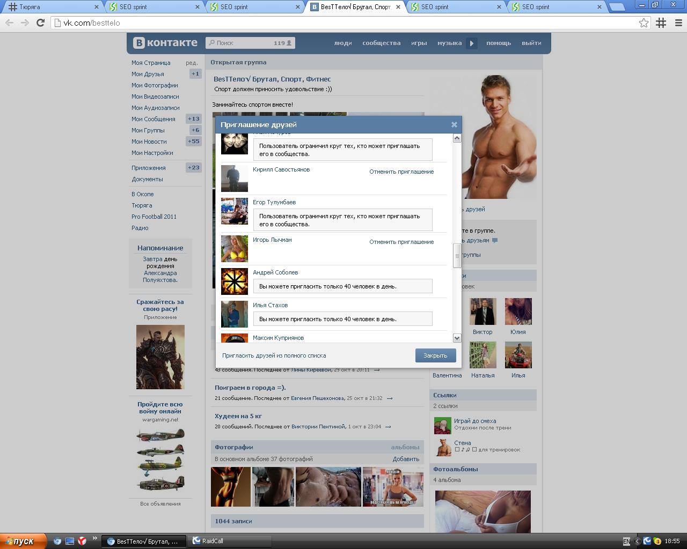Close the Тюряга tab

(x=97, y=7)
